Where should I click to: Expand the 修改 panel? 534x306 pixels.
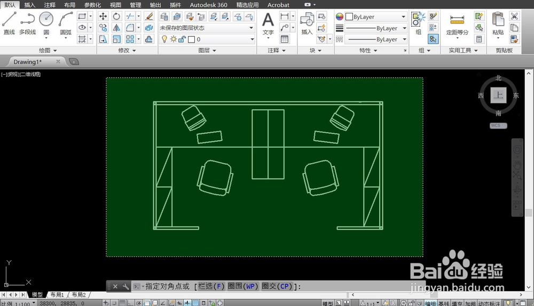coord(127,50)
